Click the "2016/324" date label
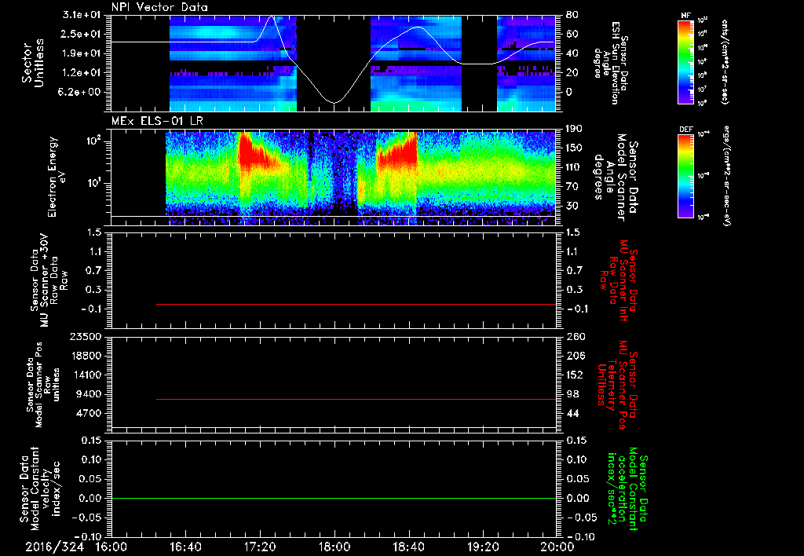The image size is (804, 556). [x=54, y=547]
